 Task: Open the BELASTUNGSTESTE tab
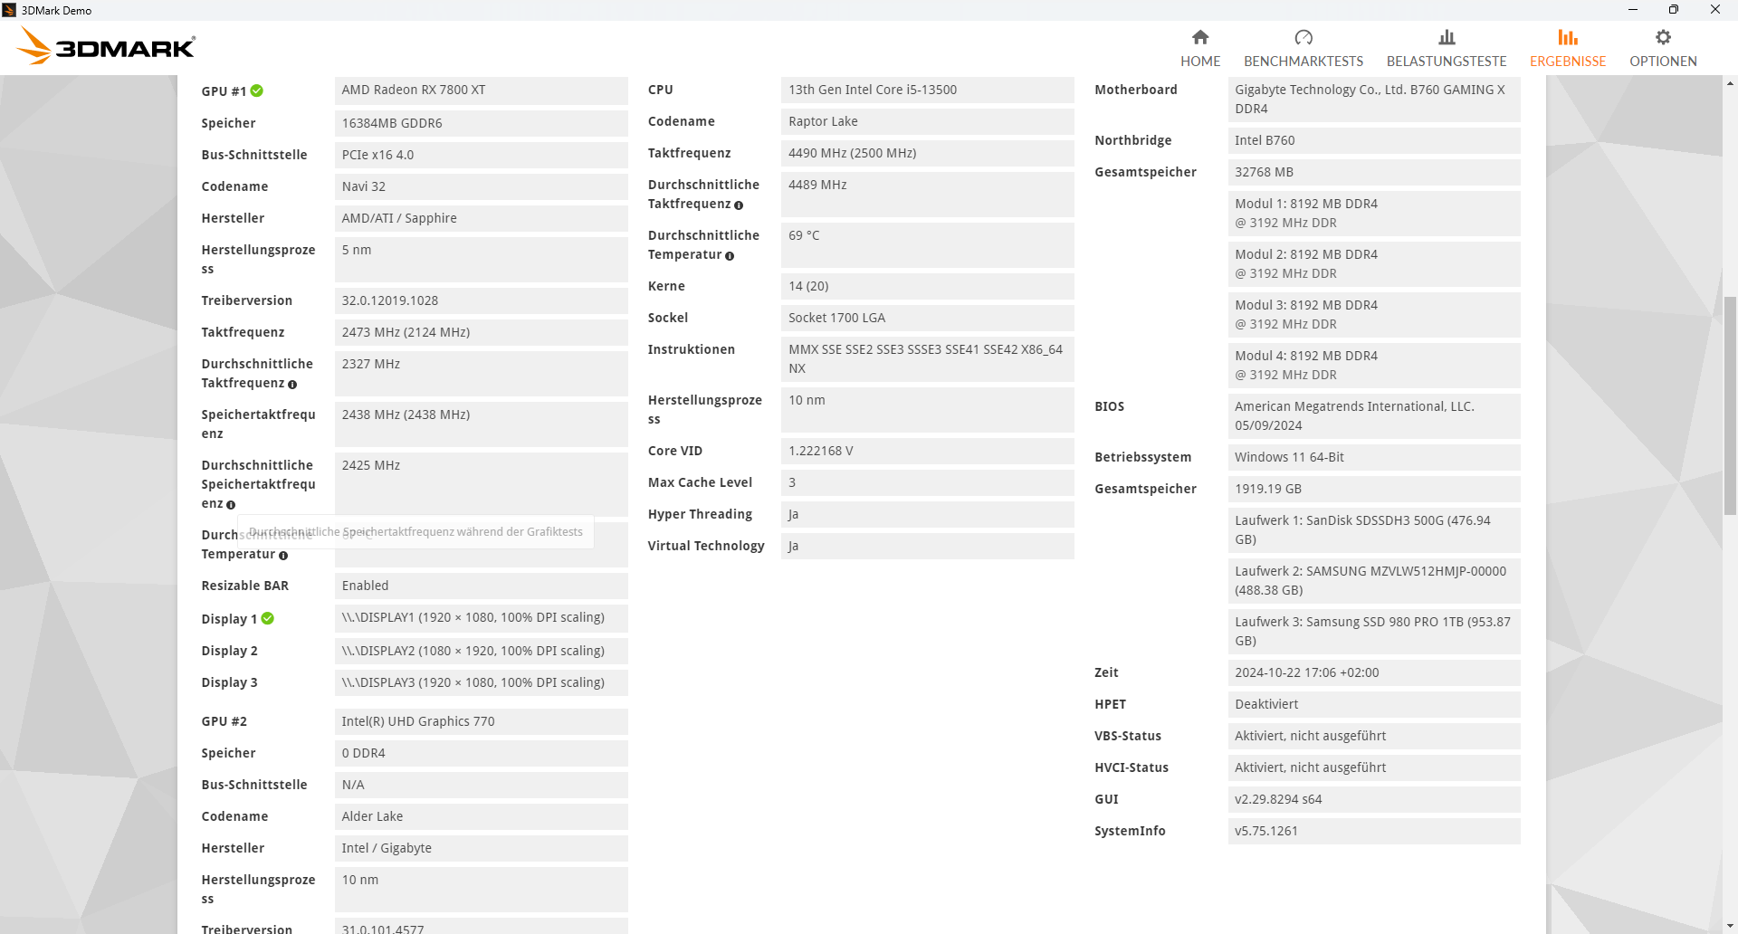1447,48
